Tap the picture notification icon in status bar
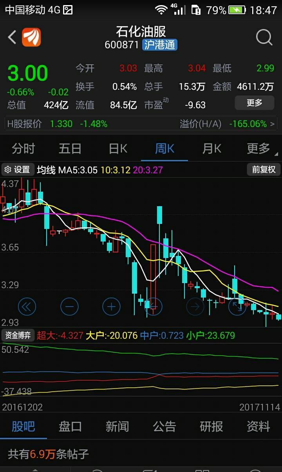282x472 pixels. tap(68, 10)
